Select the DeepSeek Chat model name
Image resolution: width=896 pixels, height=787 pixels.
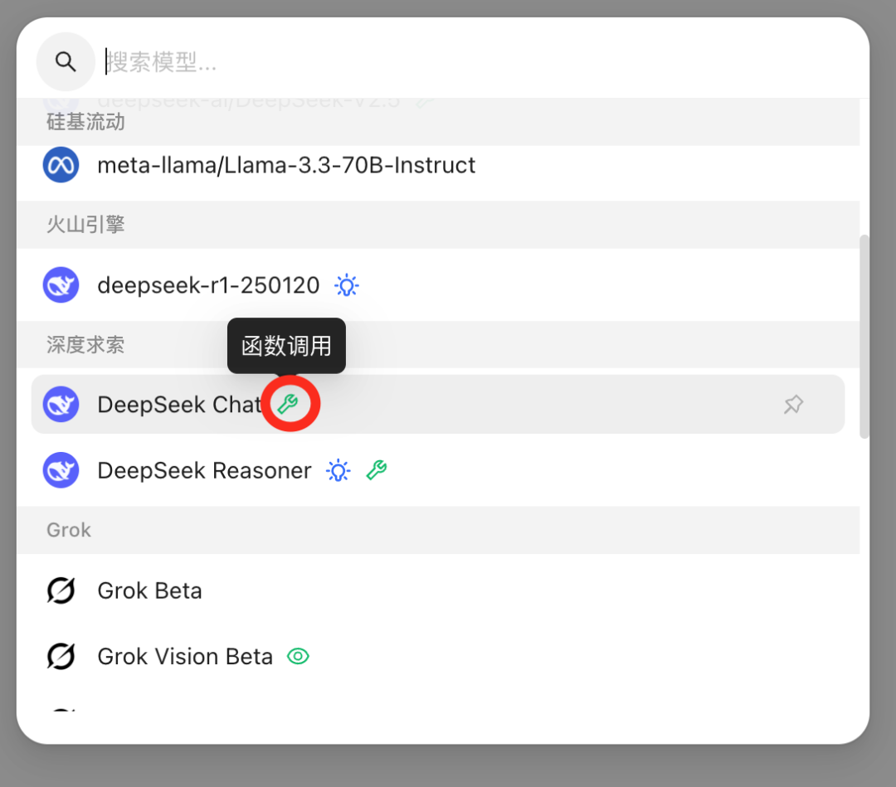pyautogui.click(x=179, y=405)
